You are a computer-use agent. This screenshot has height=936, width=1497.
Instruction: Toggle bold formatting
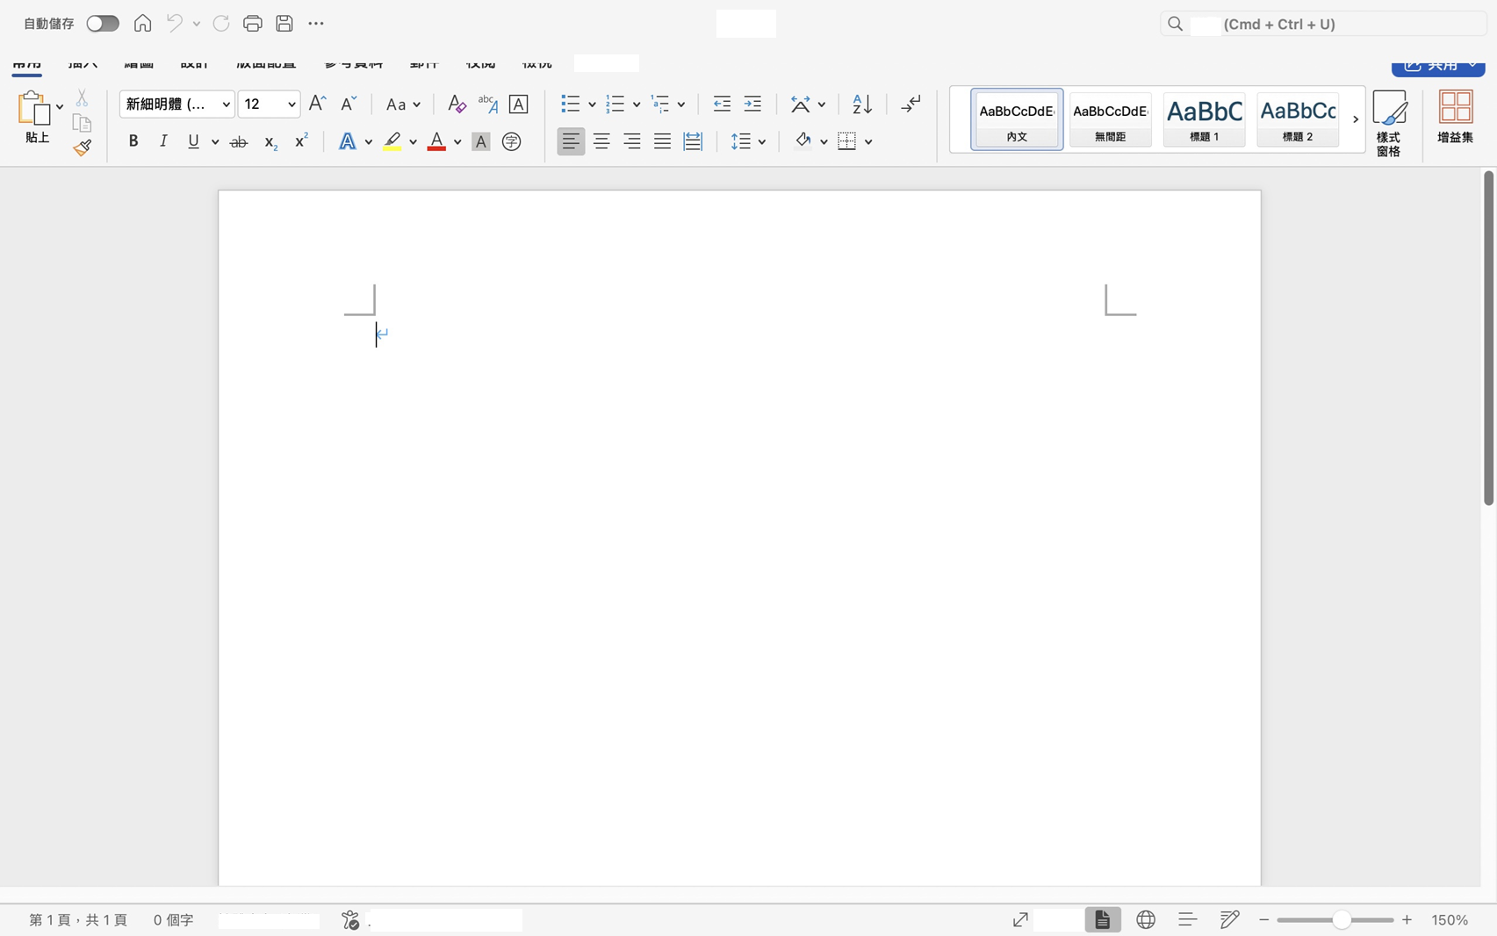[133, 141]
